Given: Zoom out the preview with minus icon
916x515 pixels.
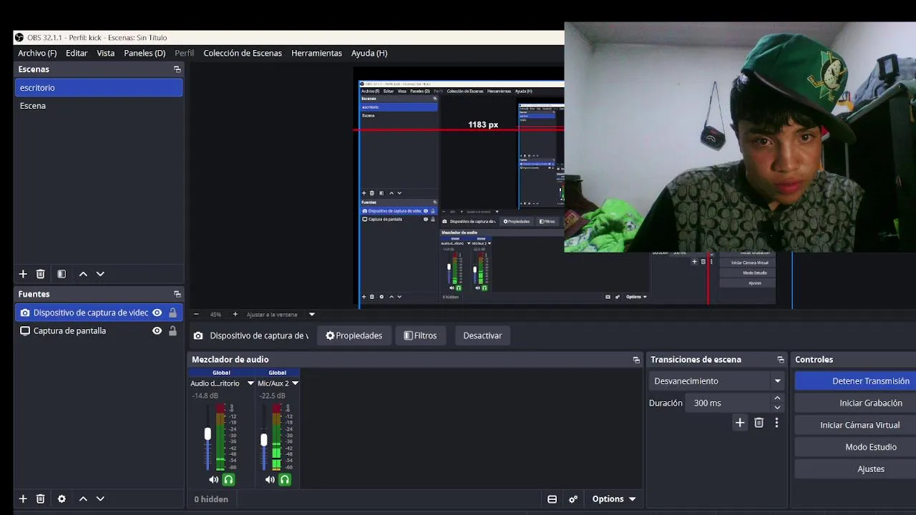Looking at the screenshot, I should tap(196, 314).
